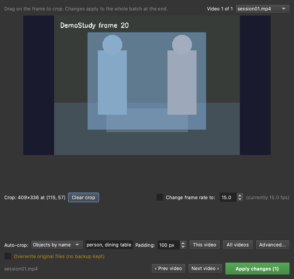The height and width of the screenshot is (279, 294).
Task: Increase frame rate with the up arrow
Action: pyautogui.click(x=240, y=195)
